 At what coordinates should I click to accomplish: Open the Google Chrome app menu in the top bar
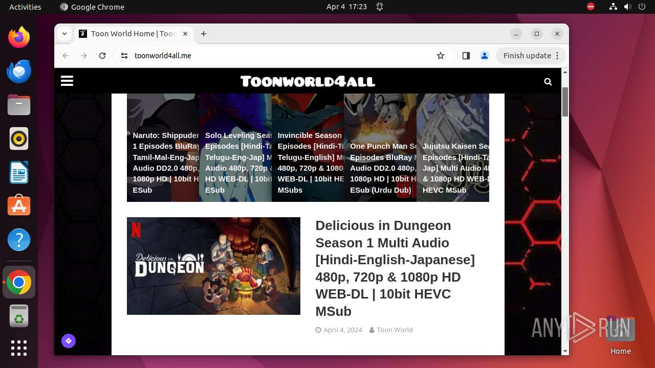[x=92, y=7]
